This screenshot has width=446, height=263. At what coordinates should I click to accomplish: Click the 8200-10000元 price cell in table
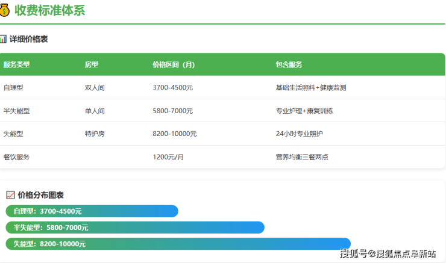[175, 134]
